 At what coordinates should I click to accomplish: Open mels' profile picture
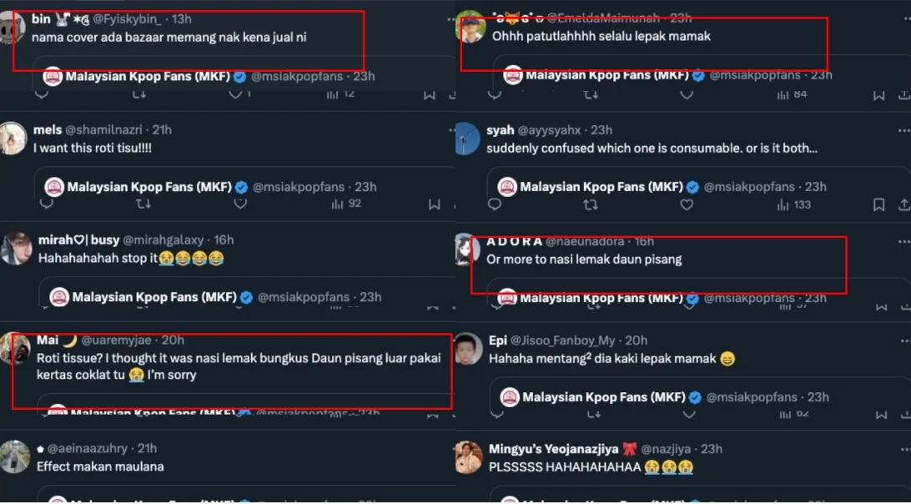click(14, 138)
